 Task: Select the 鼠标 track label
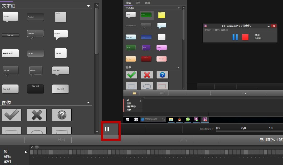click(7, 156)
